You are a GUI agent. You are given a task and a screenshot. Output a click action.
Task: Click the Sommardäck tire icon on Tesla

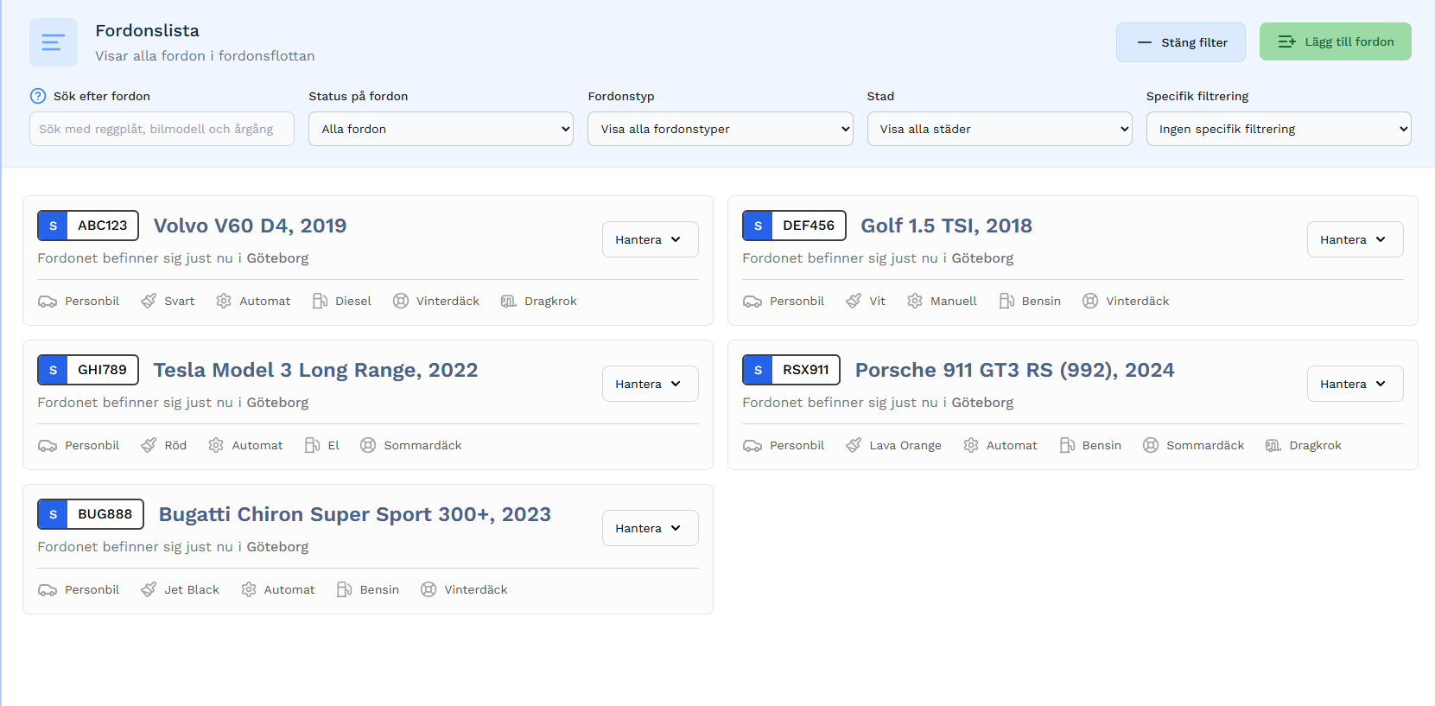pyautogui.click(x=368, y=445)
